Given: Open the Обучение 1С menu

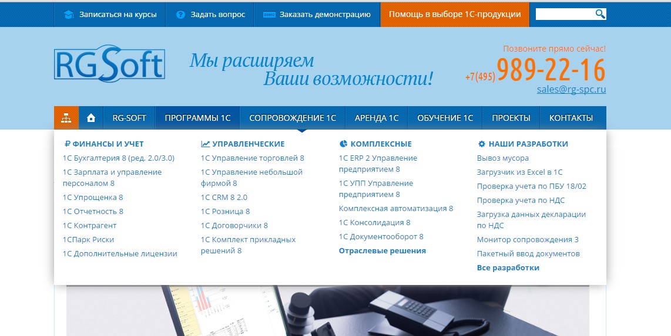Looking at the screenshot, I should click(x=445, y=118).
